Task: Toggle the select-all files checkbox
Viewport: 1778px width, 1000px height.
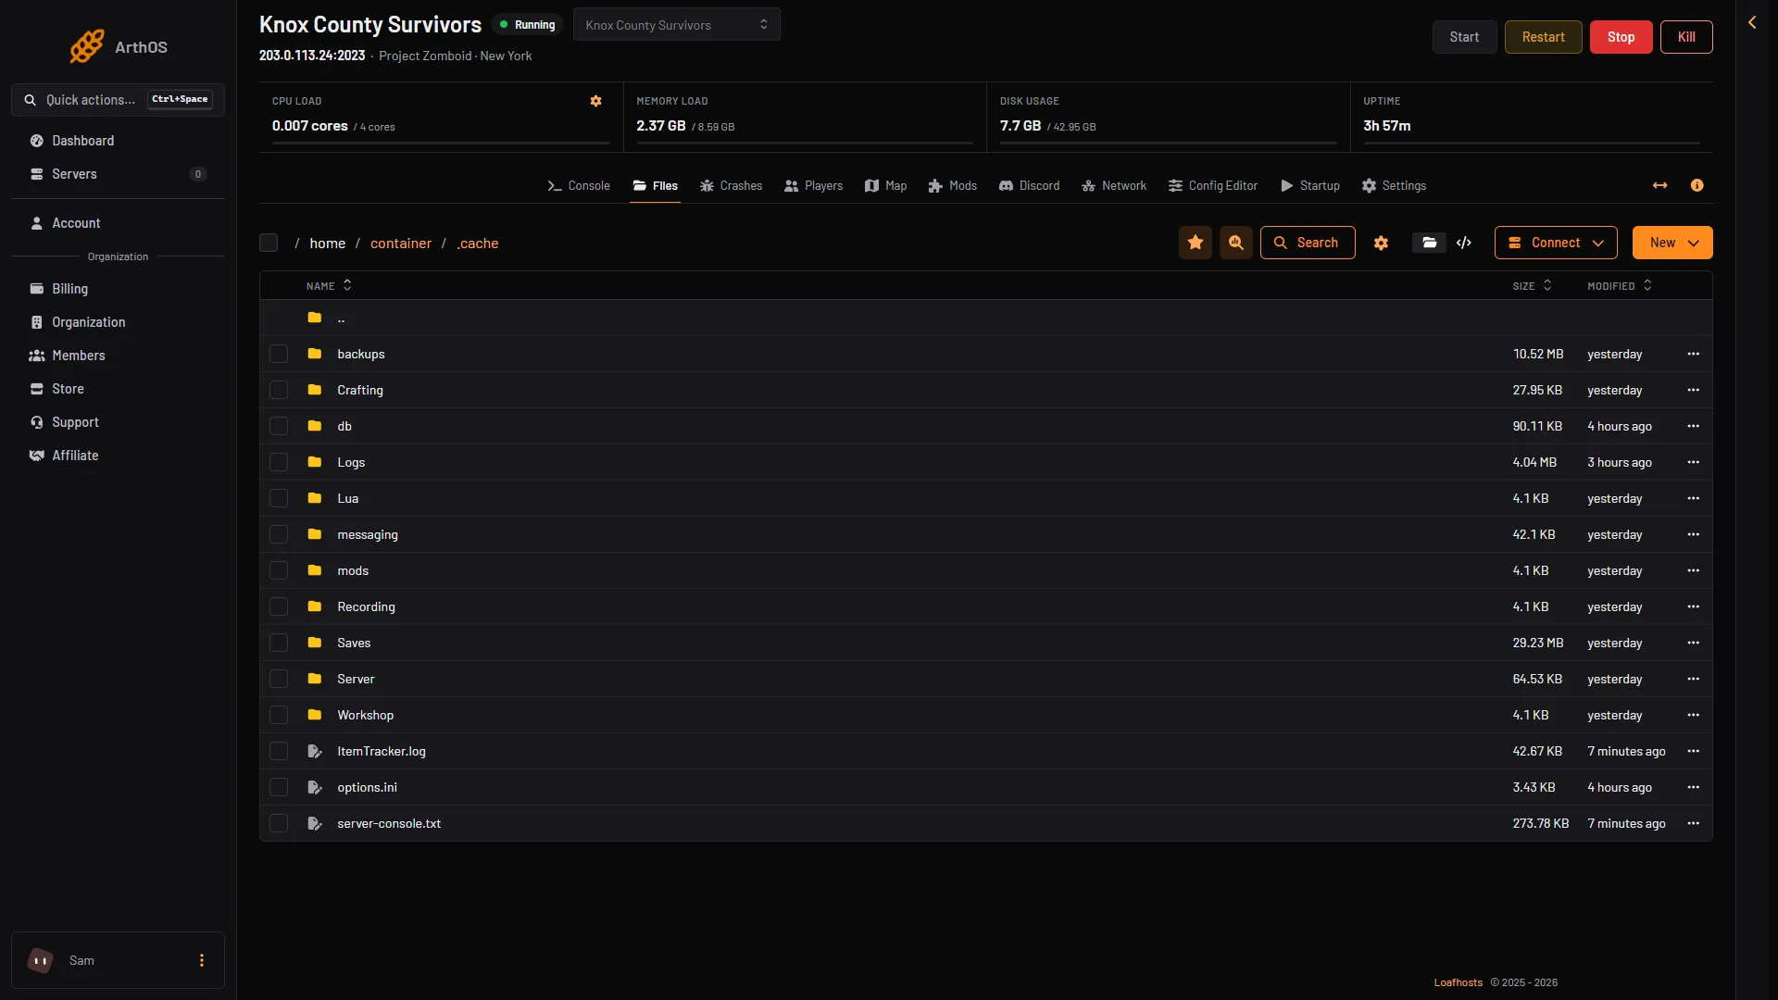Action: (x=269, y=243)
